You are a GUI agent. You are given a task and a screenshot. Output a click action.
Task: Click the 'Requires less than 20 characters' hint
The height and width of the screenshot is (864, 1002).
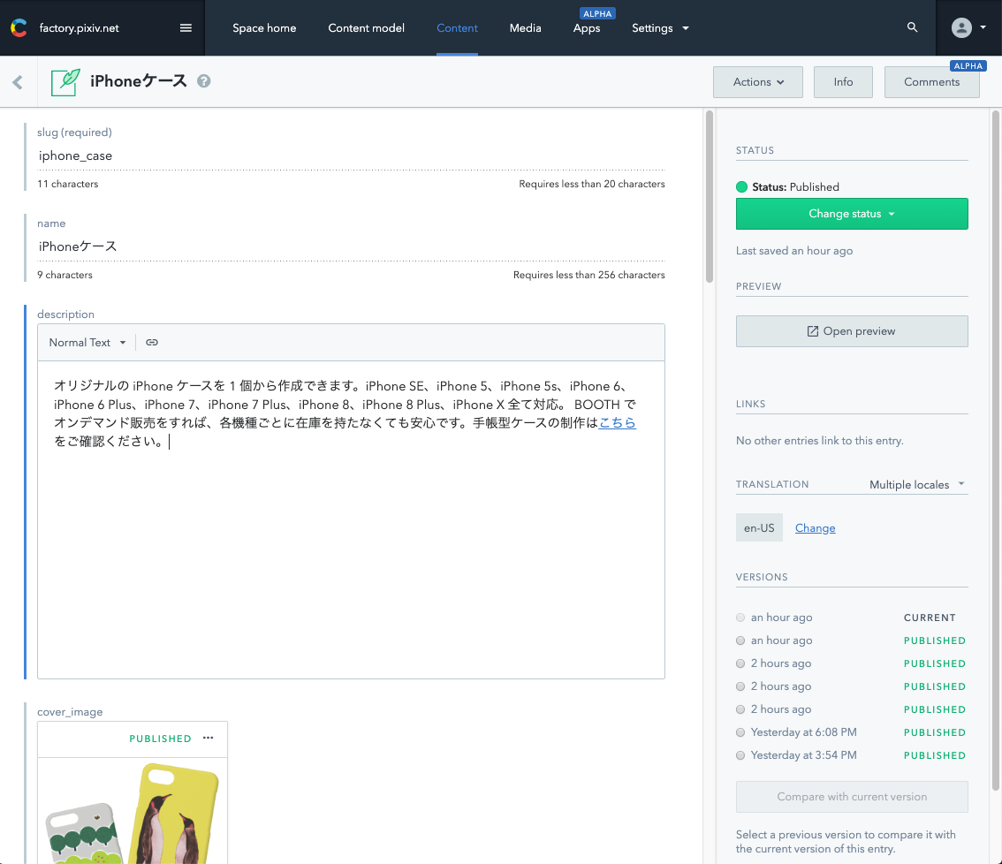592,184
